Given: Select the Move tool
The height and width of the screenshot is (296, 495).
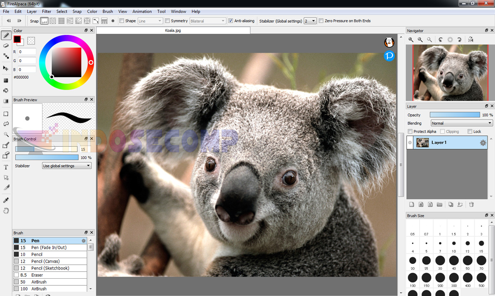Looking at the screenshot, I should coord(6,68).
